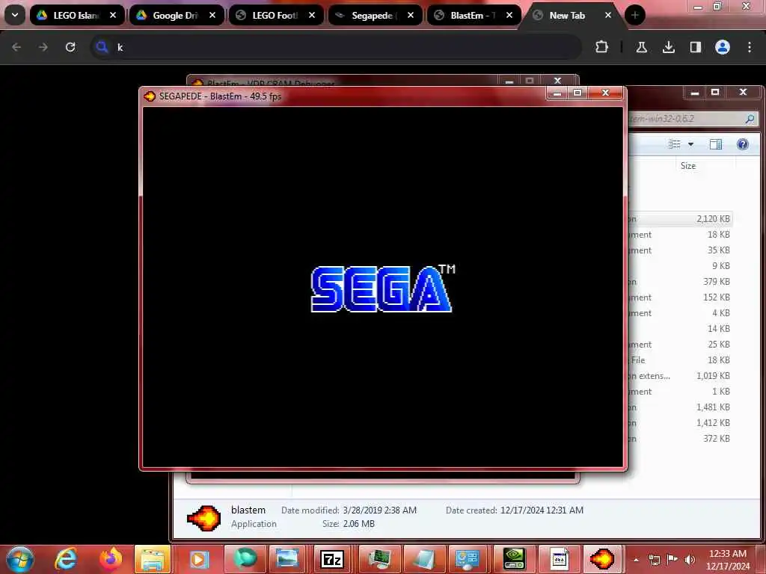Switch to the Google Drive browser tab

coord(175,15)
